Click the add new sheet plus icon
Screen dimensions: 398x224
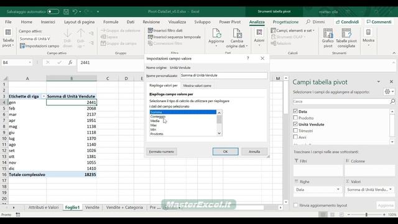tap(165, 207)
